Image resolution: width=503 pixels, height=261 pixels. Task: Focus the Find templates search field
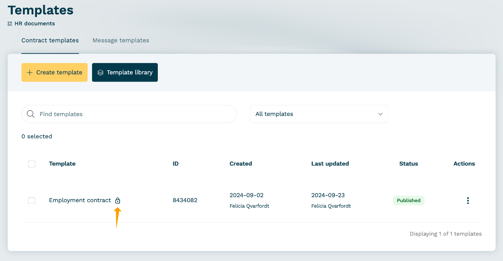[x=129, y=114]
